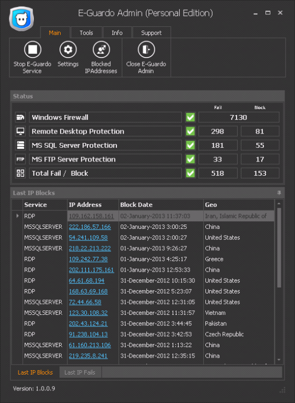Click the pin icon on Last IP Blocks panel

point(279,193)
